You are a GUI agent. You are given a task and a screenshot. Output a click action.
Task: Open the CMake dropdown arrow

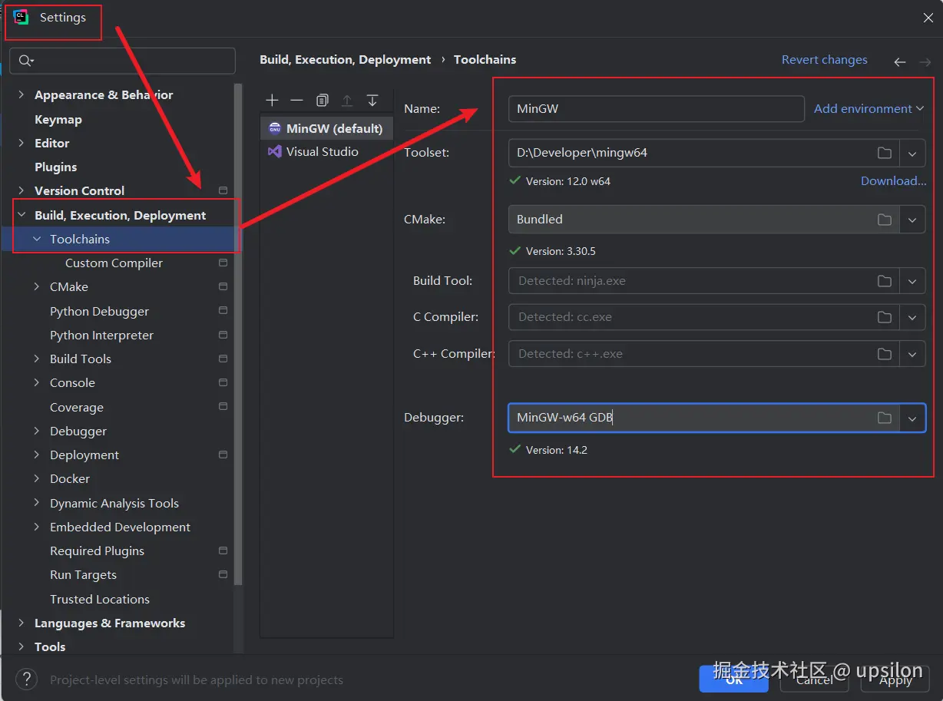(x=912, y=220)
